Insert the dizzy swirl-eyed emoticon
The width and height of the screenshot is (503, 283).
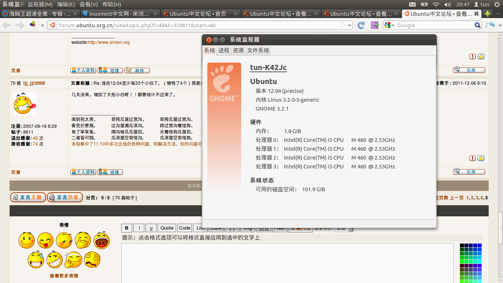pos(92,259)
